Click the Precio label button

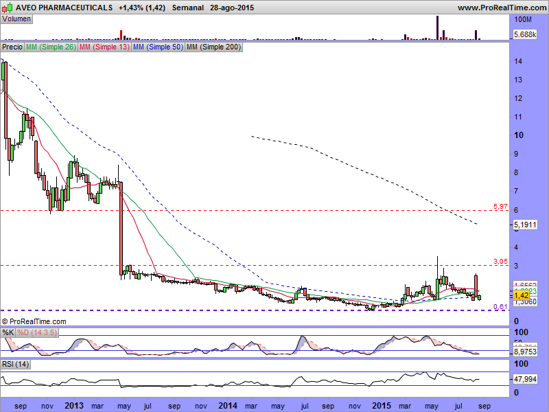[x=12, y=47]
